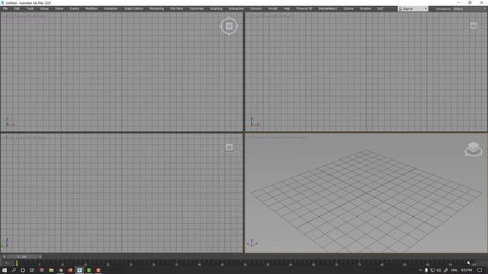
Task: Click the ViewCube in bottom-left viewport
Action: pos(229,147)
